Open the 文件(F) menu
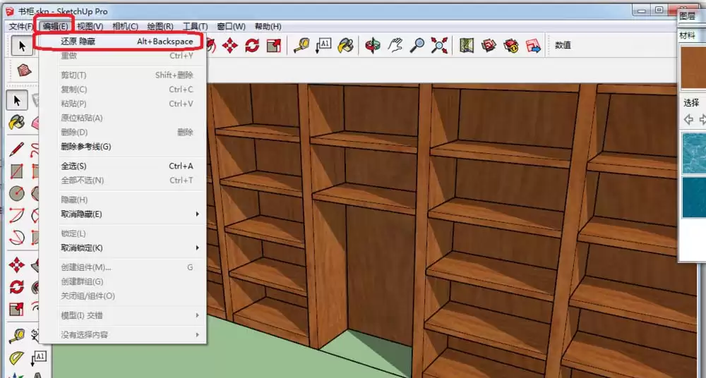Viewport: 706px width, 378px height. [20, 27]
